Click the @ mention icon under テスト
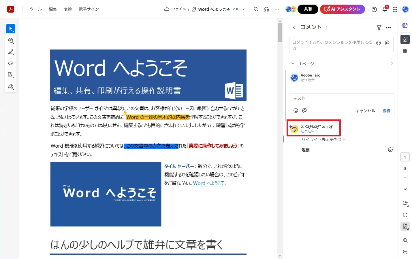 pos(304,110)
